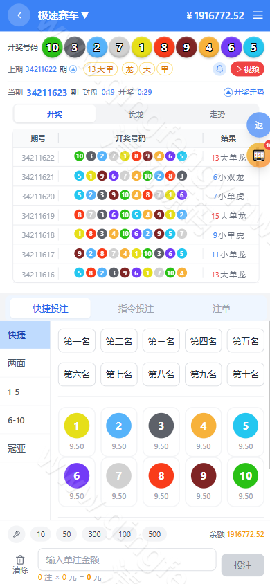Expand last period details arrow next to 34211622
Viewport: 270px width, 584px height.
pyautogui.click(x=73, y=69)
